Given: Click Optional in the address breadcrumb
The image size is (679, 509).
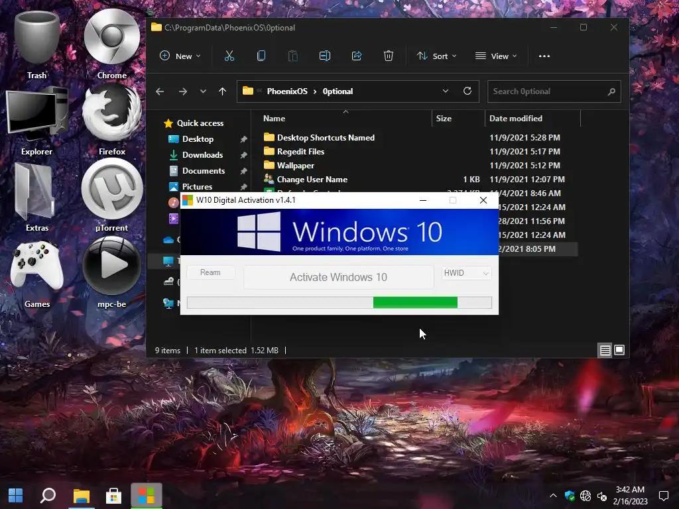Looking at the screenshot, I should [x=338, y=91].
